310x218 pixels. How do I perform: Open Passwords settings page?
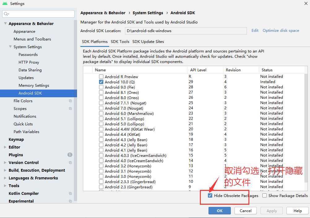click(x=28, y=54)
